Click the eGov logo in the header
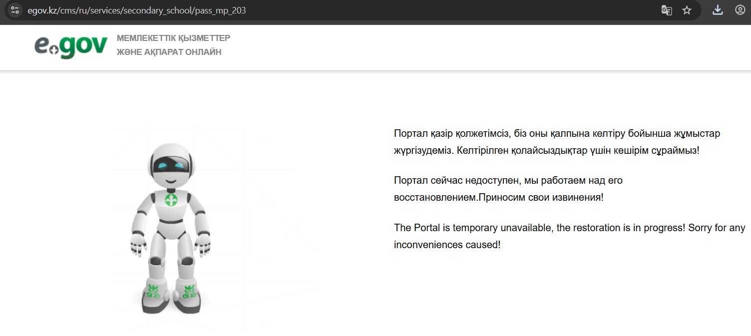Image resolution: width=751 pixels, height=336 pixels. coord(71,46)
